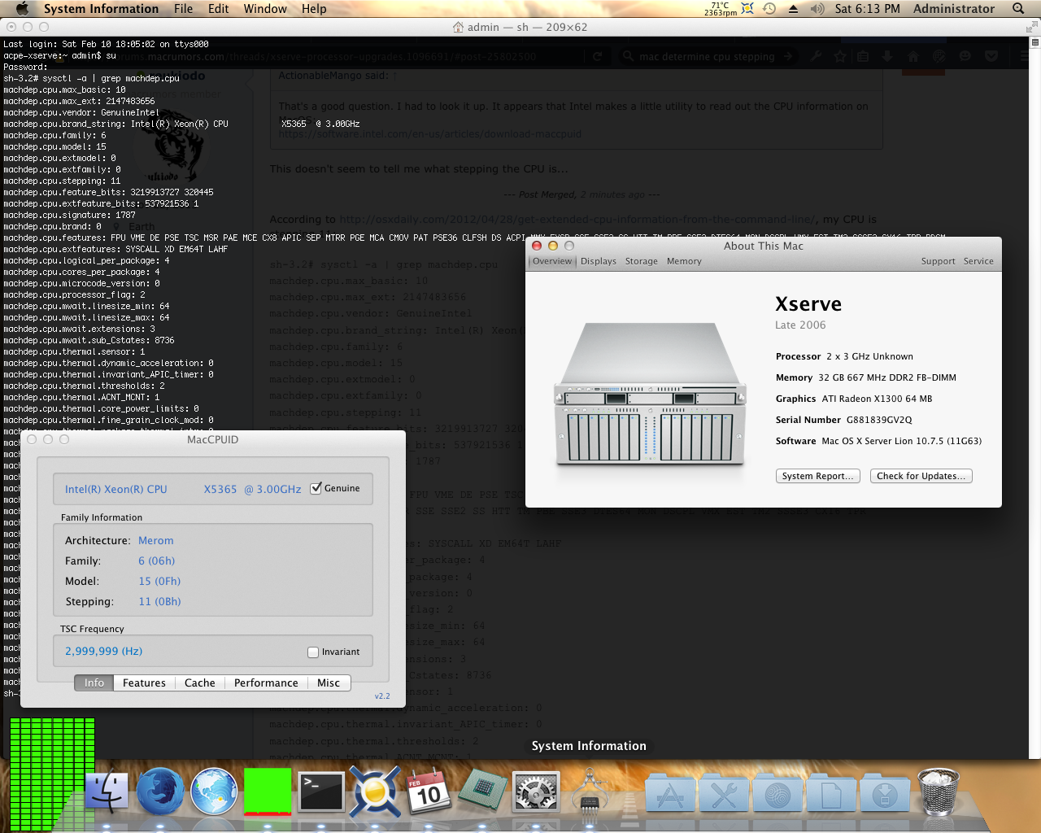Switch to the Cache tab in MacCPUID
1041x833 pixels.
[x=200, y=683]
